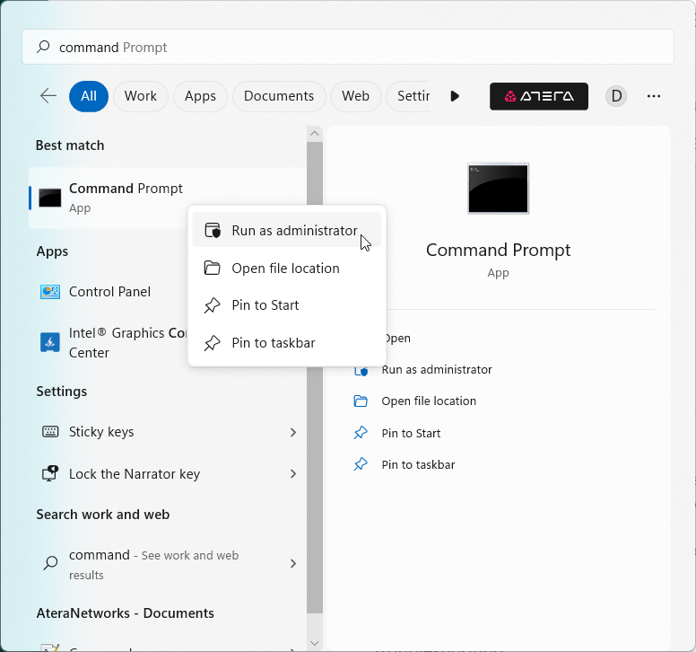Viewport: 696px width, 652px height.
Task: Click the Sticky keys keyboard icon
Action: tap(50, 432)
